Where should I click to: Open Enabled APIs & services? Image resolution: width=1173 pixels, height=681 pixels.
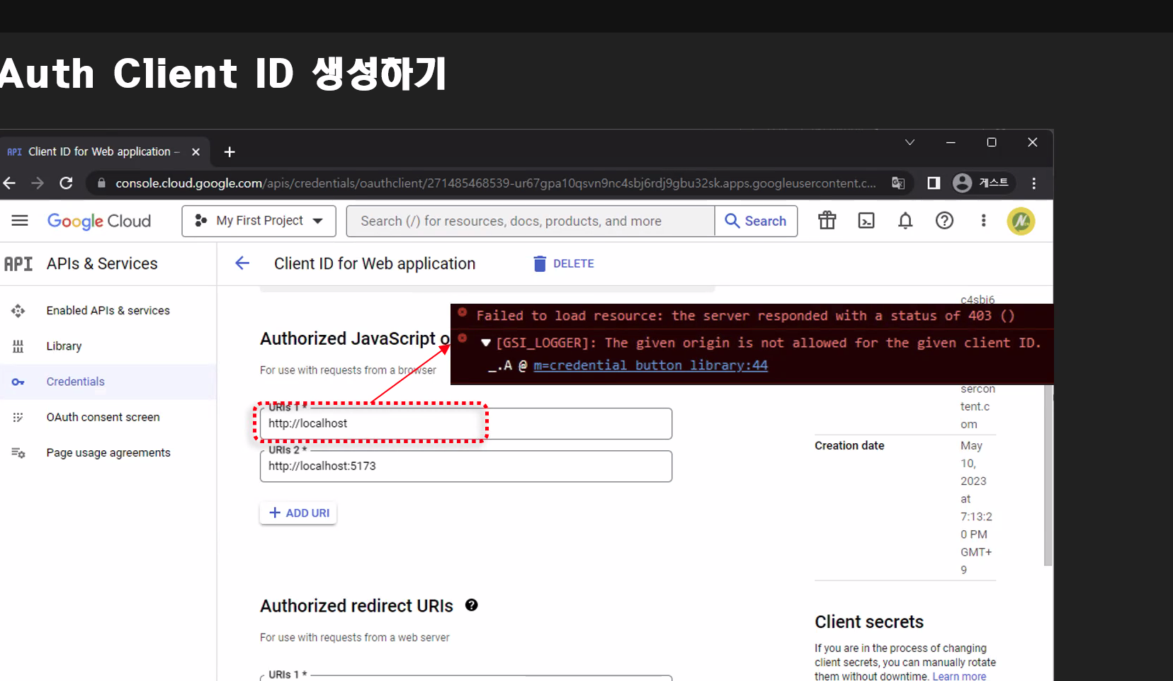point(108,311)
